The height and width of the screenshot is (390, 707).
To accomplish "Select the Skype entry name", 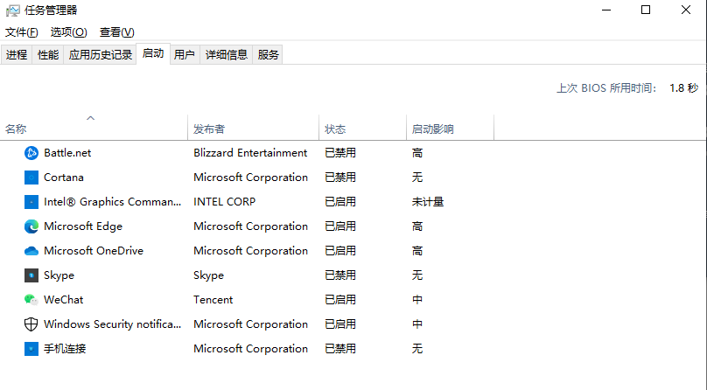I will 59,275.
